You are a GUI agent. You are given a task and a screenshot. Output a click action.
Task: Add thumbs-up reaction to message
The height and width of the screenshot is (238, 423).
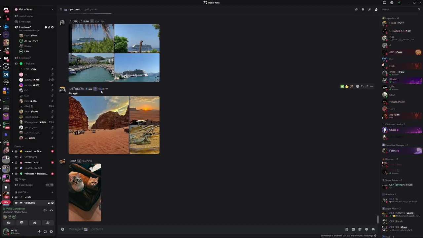pos(347,86)
